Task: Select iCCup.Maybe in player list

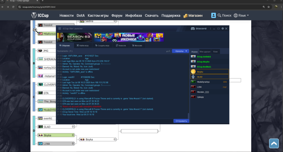Action: click(x=209, y=62)
